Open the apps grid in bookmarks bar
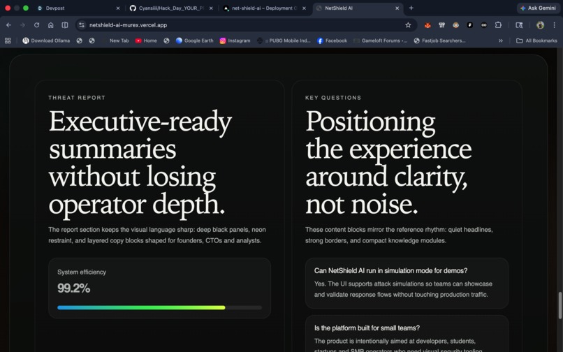The height and width of the screenshot is (352, 563). coord(8,41)
